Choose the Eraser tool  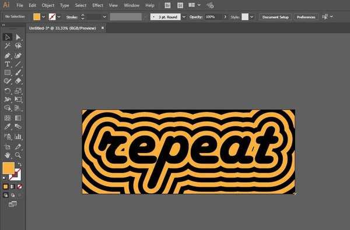point(18,81)
